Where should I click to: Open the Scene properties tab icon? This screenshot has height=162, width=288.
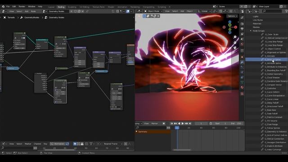tap(242, 39)
